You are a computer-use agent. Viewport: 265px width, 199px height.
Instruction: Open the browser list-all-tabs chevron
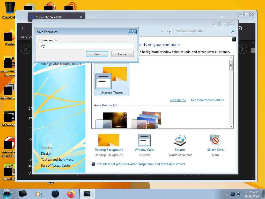[x=222, y=17]
